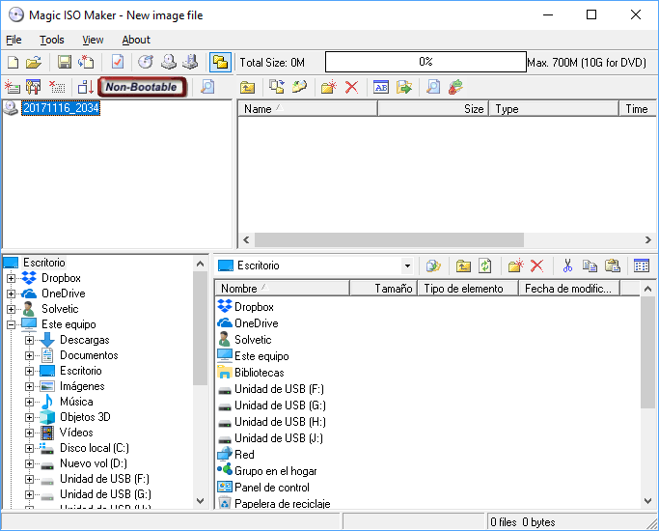
Task: Sort local files by Tamaño column
Action: tap(383, 289)
